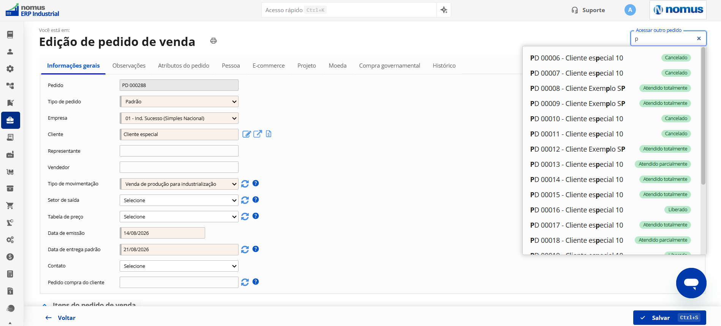This screenshot has width=721, height=326.
Task: Refresh Data de entrega padrão
Action: pos(245,250)
